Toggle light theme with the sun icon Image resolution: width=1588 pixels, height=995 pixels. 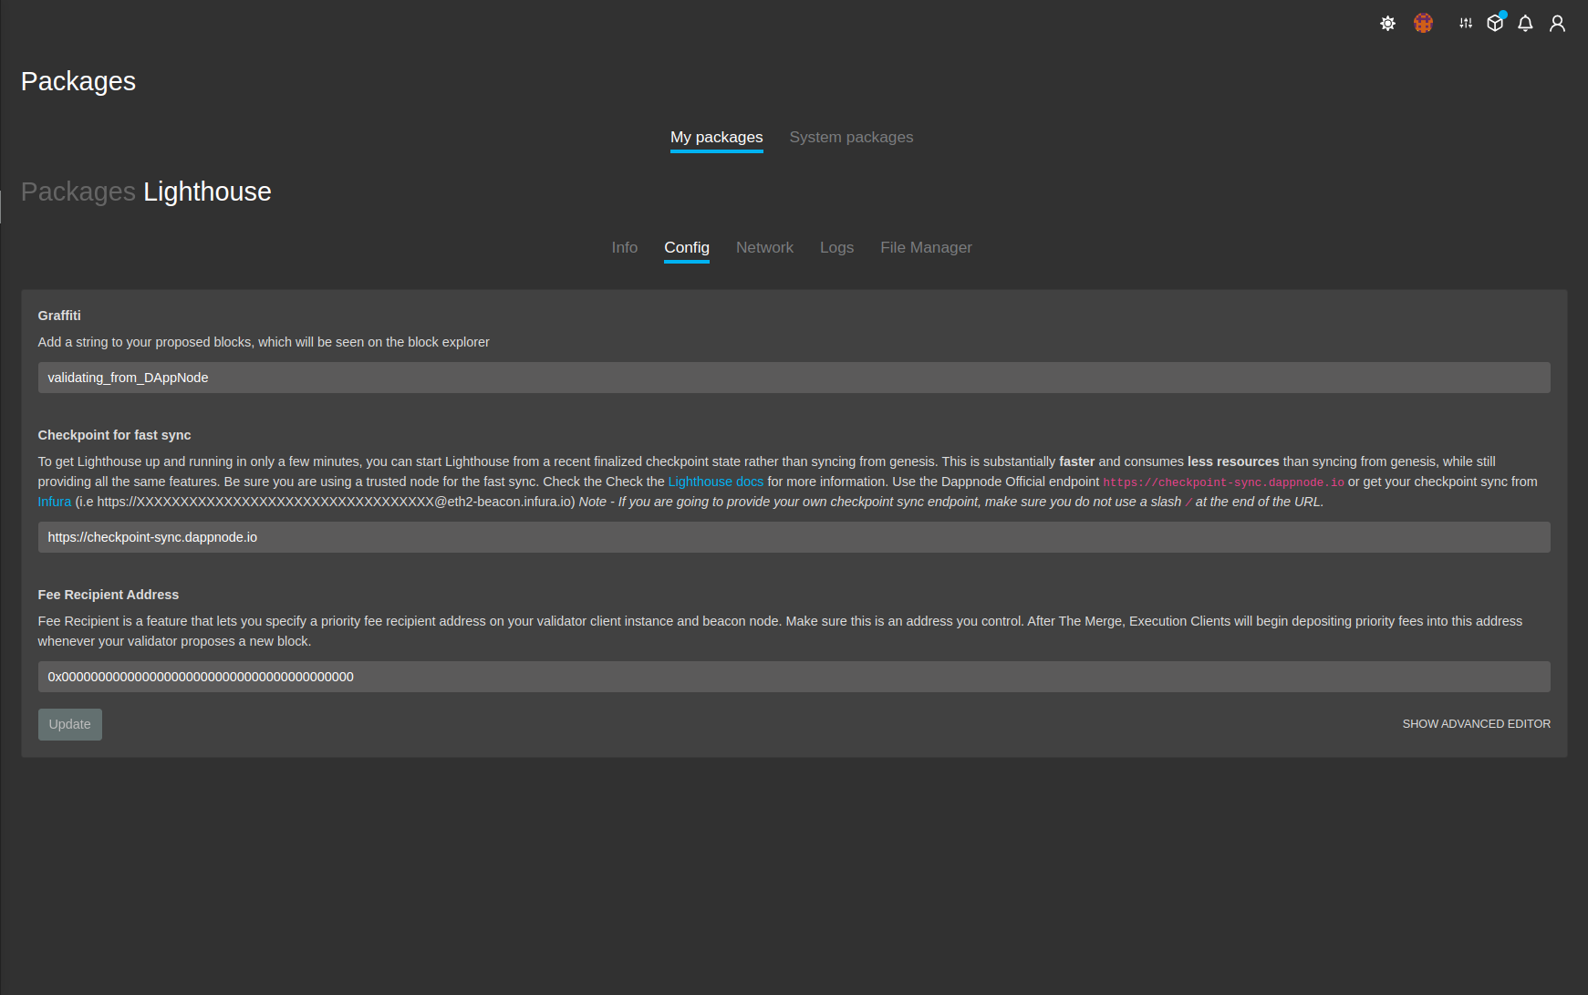click(1387, 23)
